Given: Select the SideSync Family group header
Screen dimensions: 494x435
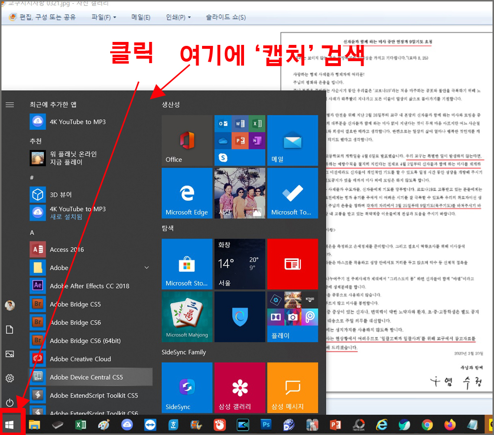Looking at the screenshot, I should 184,352.
